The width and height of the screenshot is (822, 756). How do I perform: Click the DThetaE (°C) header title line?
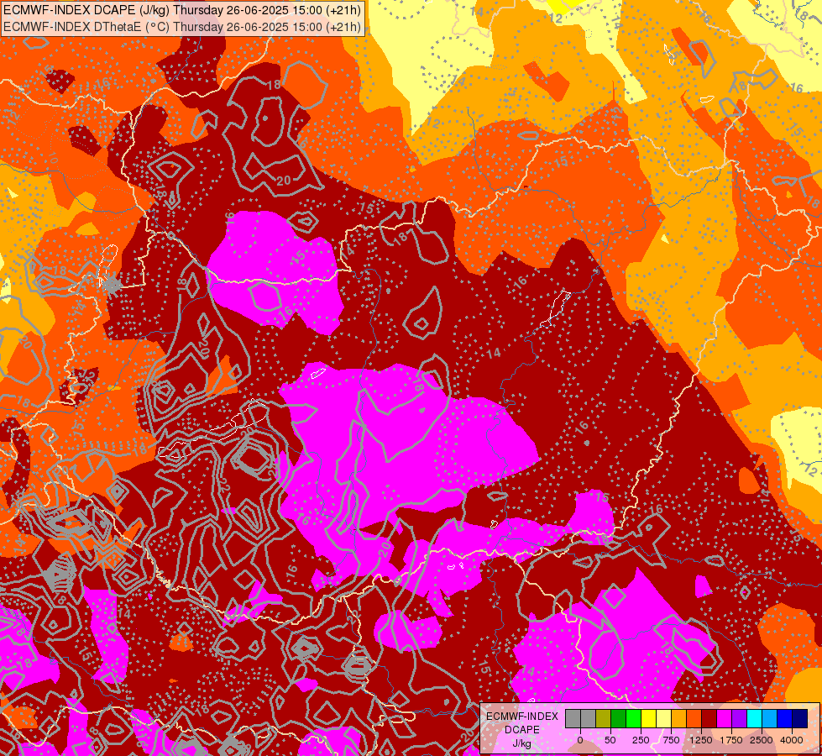point(182,26)
